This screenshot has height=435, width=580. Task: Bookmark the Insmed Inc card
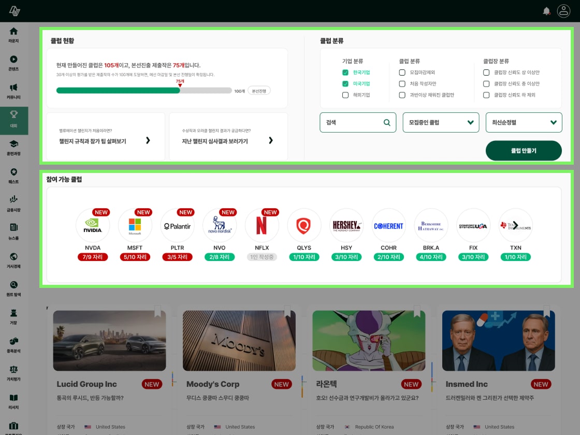coord(547,311)
